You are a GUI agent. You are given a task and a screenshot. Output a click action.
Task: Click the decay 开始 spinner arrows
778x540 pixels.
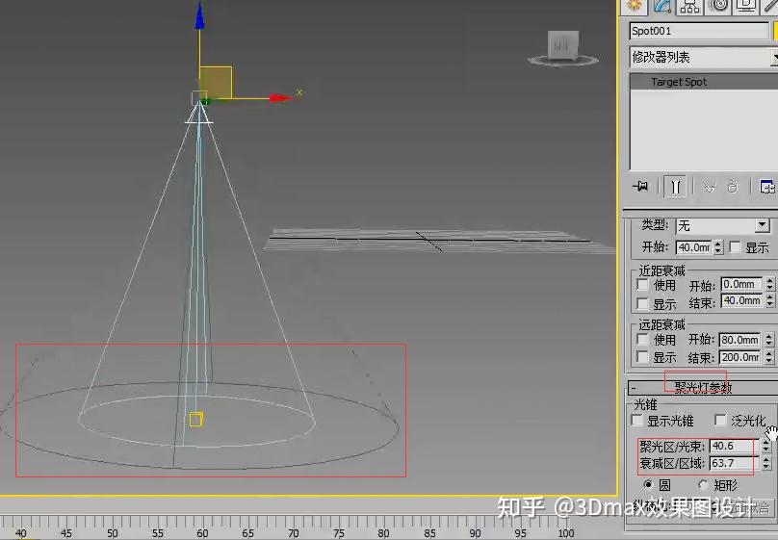(718, 247)
